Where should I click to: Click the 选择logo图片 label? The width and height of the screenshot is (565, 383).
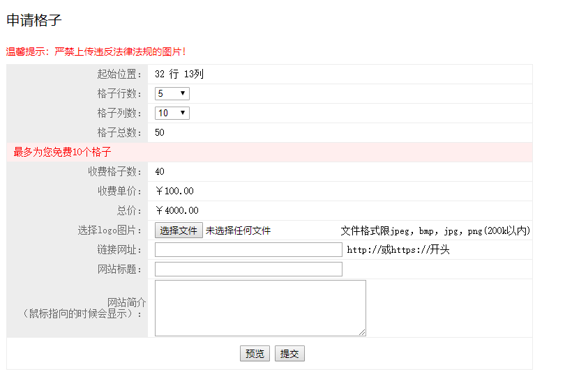point(110,230)
